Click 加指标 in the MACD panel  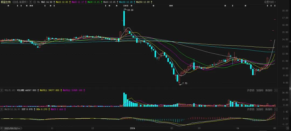tap(260, 109)
